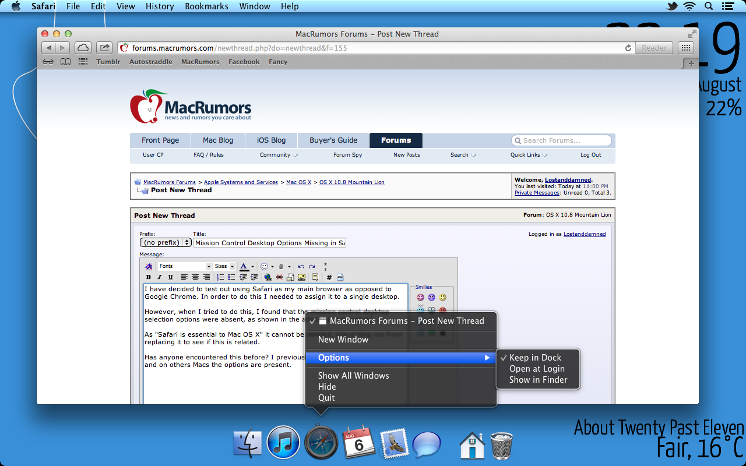Open OS X 10.8 Mountain Lion breadcrumb link
746x466 pixels.
click(352, 182)
